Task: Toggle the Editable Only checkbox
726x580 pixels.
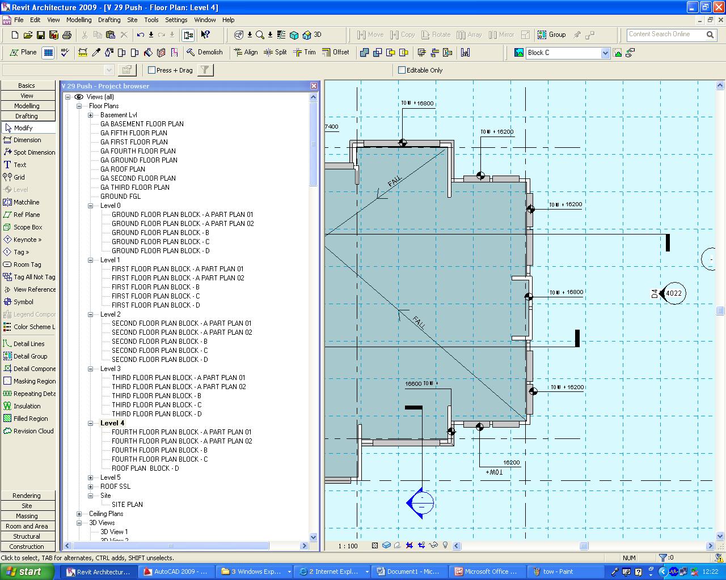Action: pyautogui.click(x=402, y=70)
